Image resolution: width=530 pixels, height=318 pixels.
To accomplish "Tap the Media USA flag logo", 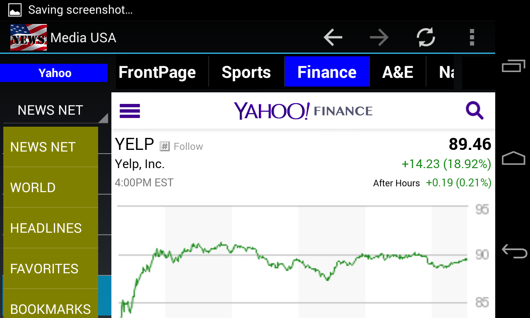I will point(28,38).
